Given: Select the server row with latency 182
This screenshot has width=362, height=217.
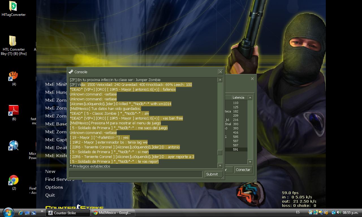Looking at the screenshot, I should tap(236, 111).
